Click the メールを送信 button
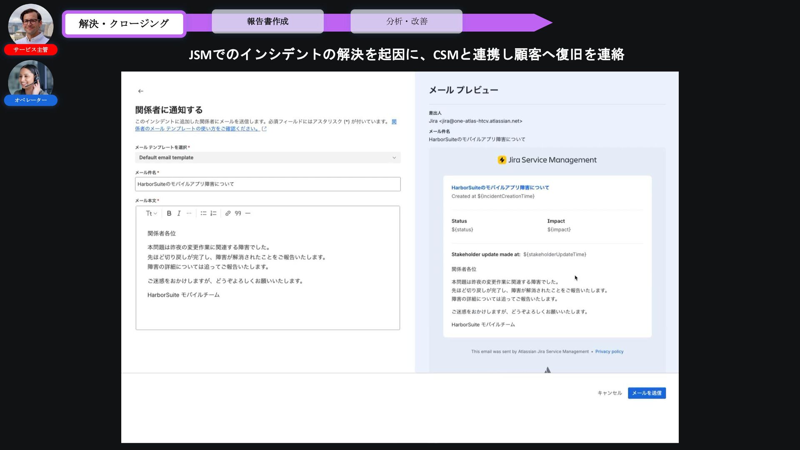Image resolution: width=800 pixels, height=450 pixels. 646,393
